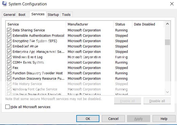
Task: Select the Data Sharing Service row name
Action: pos(29,30)
